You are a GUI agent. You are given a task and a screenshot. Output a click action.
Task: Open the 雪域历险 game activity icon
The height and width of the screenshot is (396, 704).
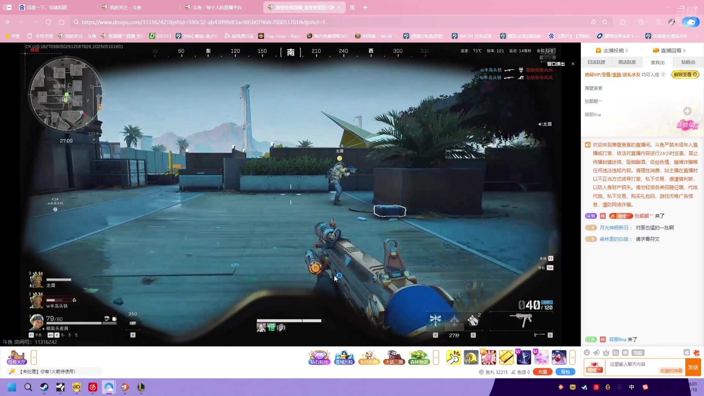(344, 357)
